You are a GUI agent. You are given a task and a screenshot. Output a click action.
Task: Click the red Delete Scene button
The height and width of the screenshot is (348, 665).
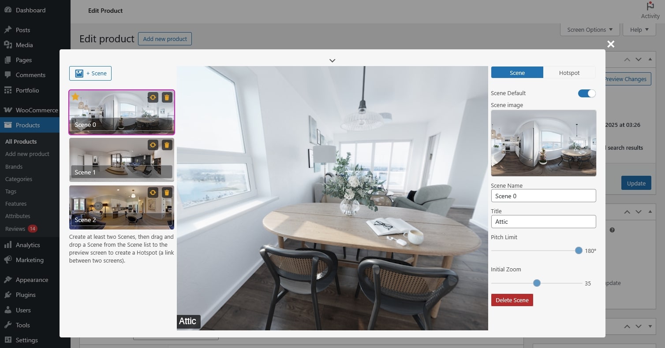pyautogui.click(x=512, y=300)
